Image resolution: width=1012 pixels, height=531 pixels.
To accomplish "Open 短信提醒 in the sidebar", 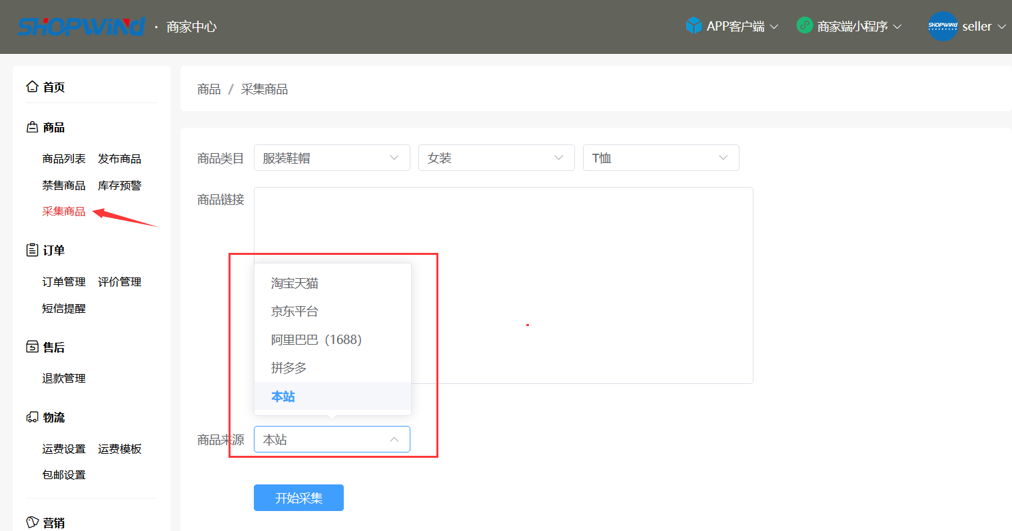I will 64,308.
